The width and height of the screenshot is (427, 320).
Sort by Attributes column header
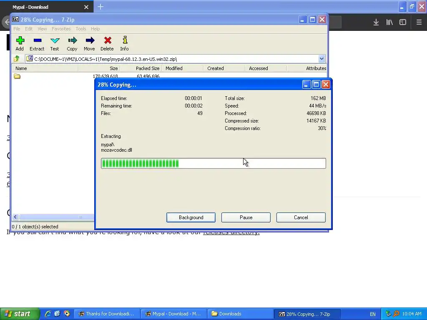307,68
